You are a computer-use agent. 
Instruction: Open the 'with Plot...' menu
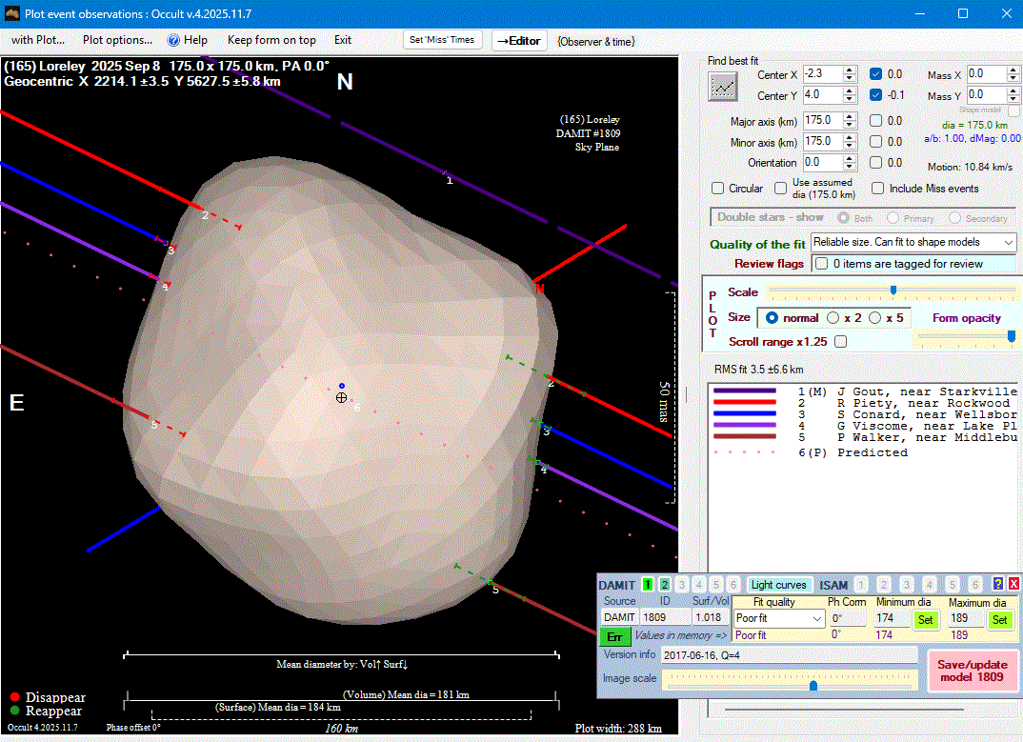37,40
